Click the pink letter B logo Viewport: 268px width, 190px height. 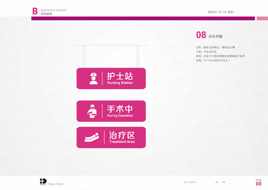pyautogui.click(x=35, y=11)
